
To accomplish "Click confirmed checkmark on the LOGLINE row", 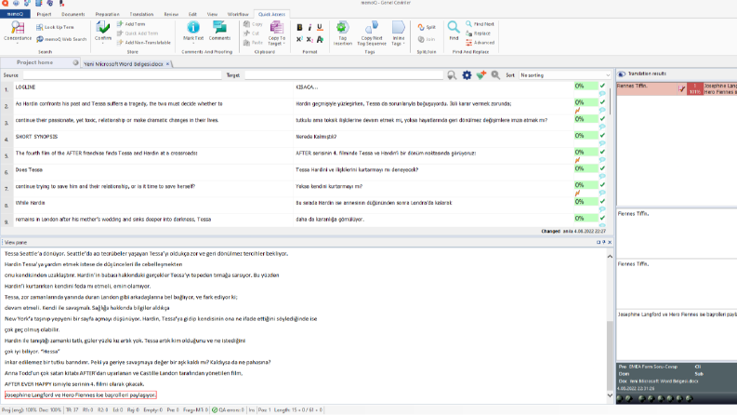I will pos(602,86).
